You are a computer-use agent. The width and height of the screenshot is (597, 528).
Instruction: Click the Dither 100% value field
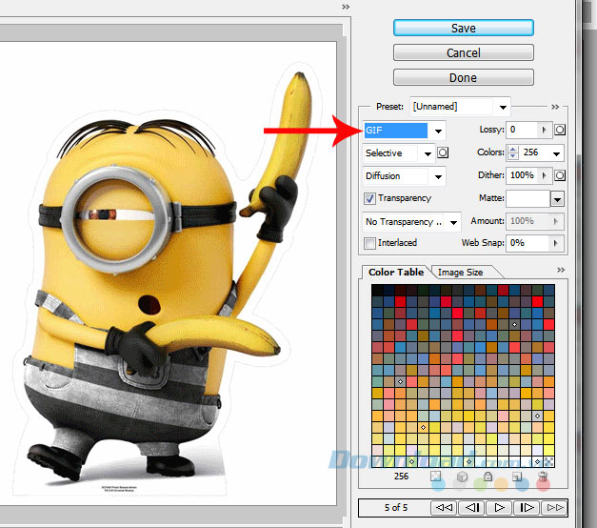(x=523, y=175)
